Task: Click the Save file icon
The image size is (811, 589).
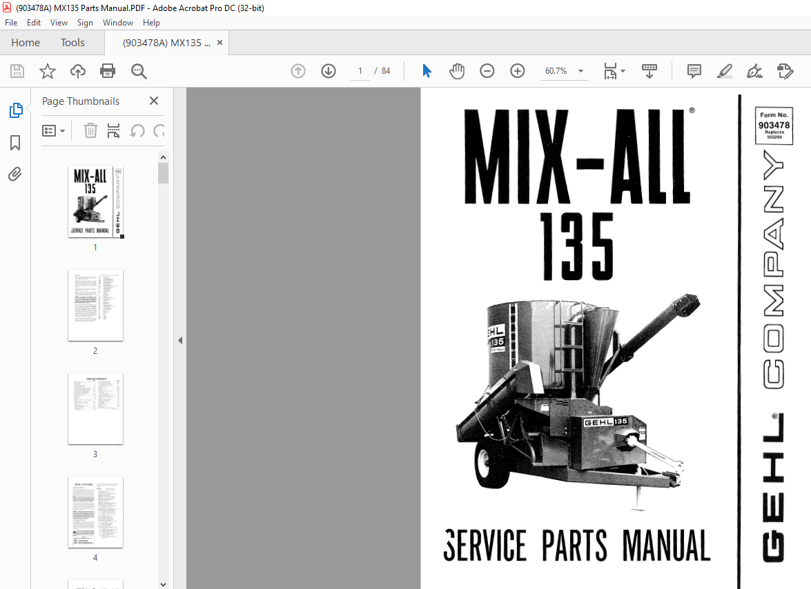Action: click(x=17, y=71)
